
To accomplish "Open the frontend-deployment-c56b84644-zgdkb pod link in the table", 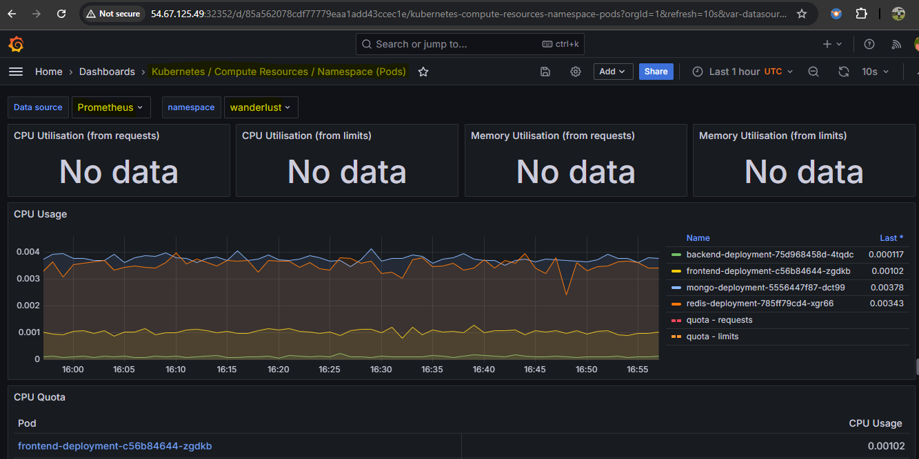I will [x=114, y=446].
